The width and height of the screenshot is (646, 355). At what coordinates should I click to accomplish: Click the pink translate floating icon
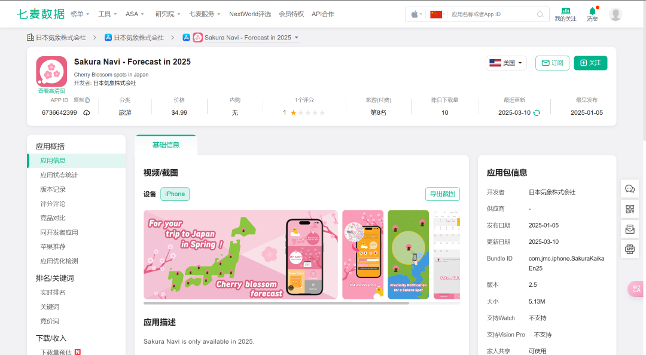tap(636, 289)
